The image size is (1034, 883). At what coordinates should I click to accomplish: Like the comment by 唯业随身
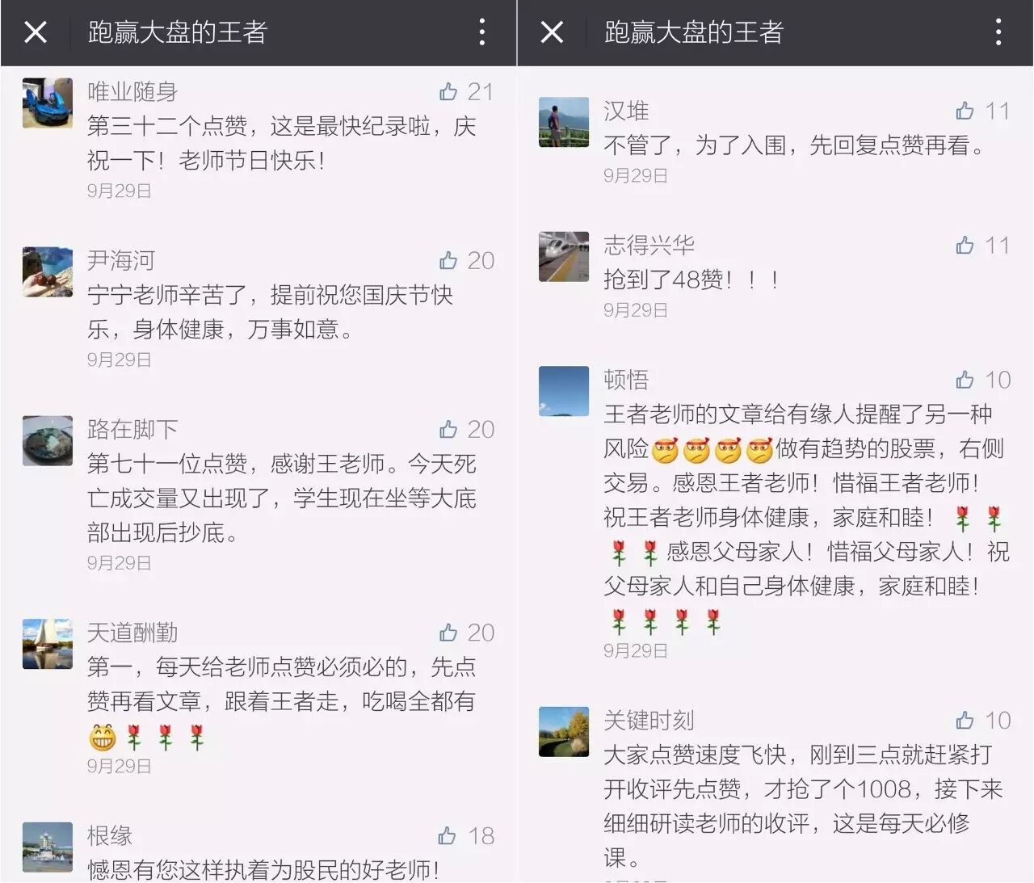[x=449, y=91]
